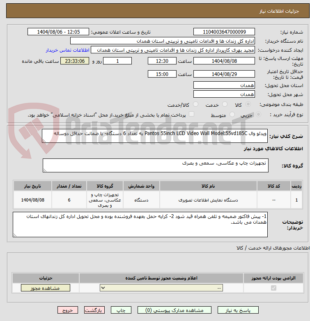Select the کالا radio button
The height and width of the screenshot is (321, 310).
coord(248,104)
